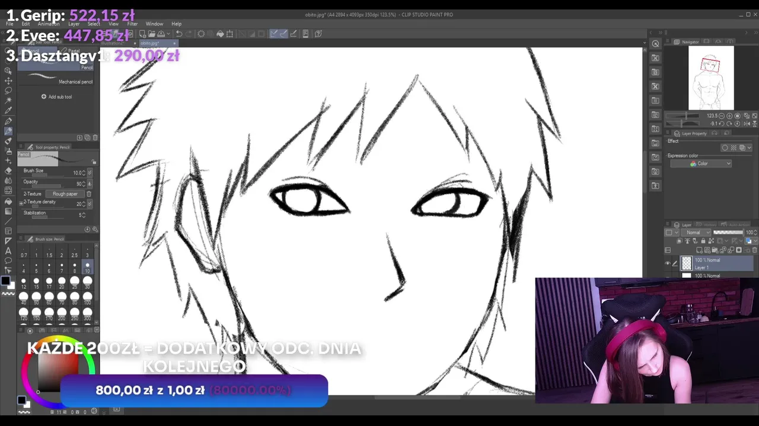Toggle Snap to Grid
Image resolution: width=759 pixels, height=426 pixels.
click(x=294, y=34)
